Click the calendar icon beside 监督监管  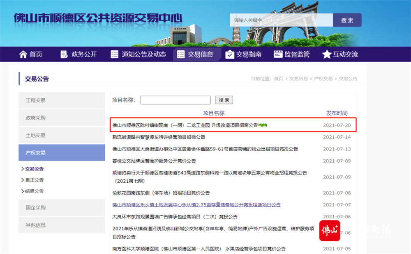tap(278, 54)
